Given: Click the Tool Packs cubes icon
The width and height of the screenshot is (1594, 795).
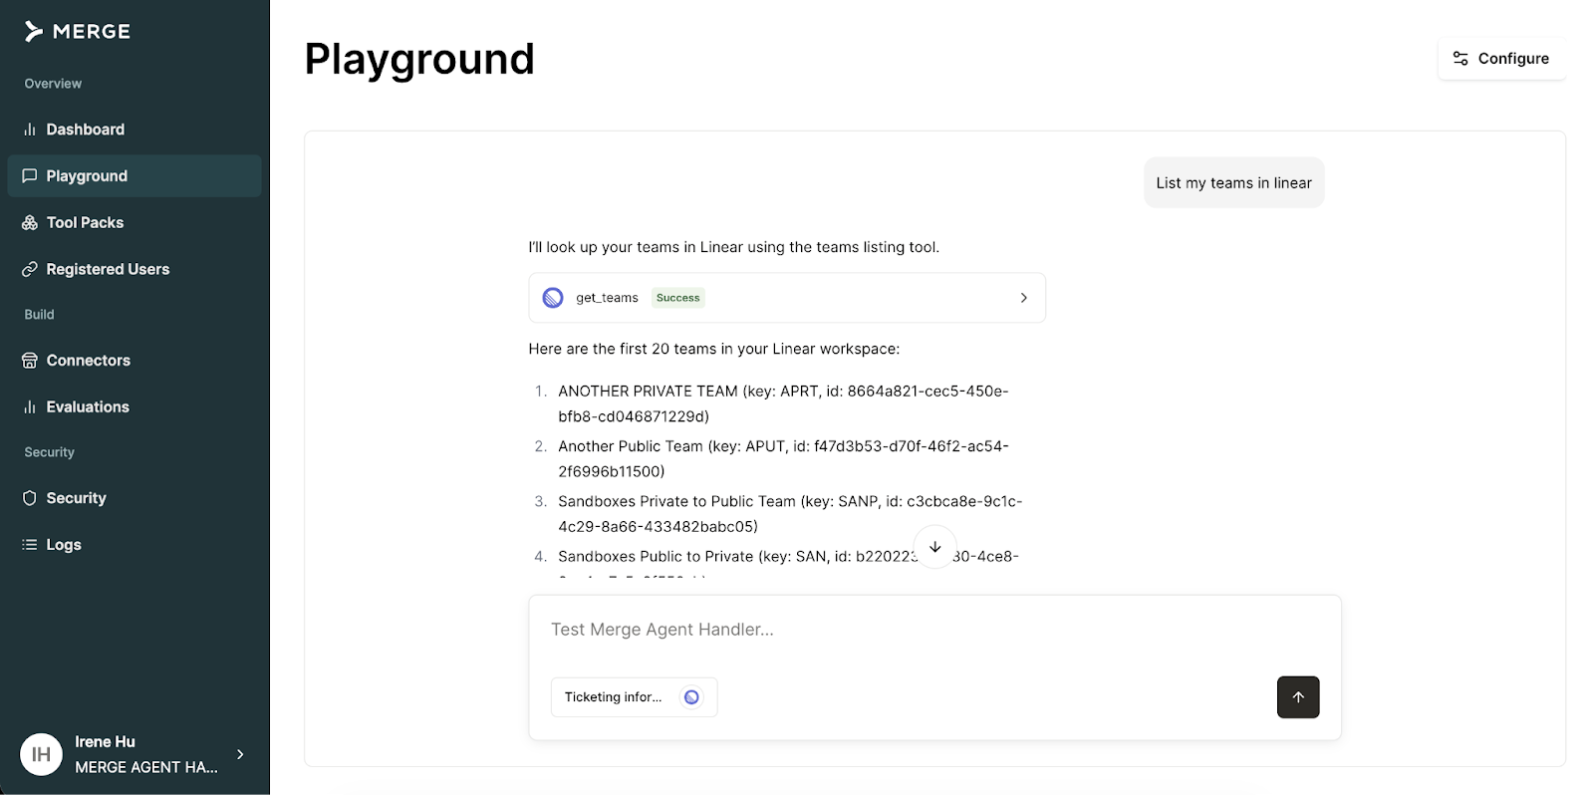Looking at the screenshot, I should [x=30, y=222].
